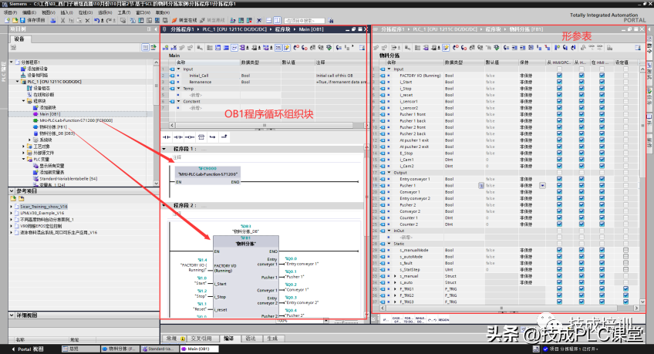Image resolution: width=654 pixels, height=354 pixels.
Task: Toggle 设定值 checkbox for s_manualMode row
Action: click(x=625, y=250)
